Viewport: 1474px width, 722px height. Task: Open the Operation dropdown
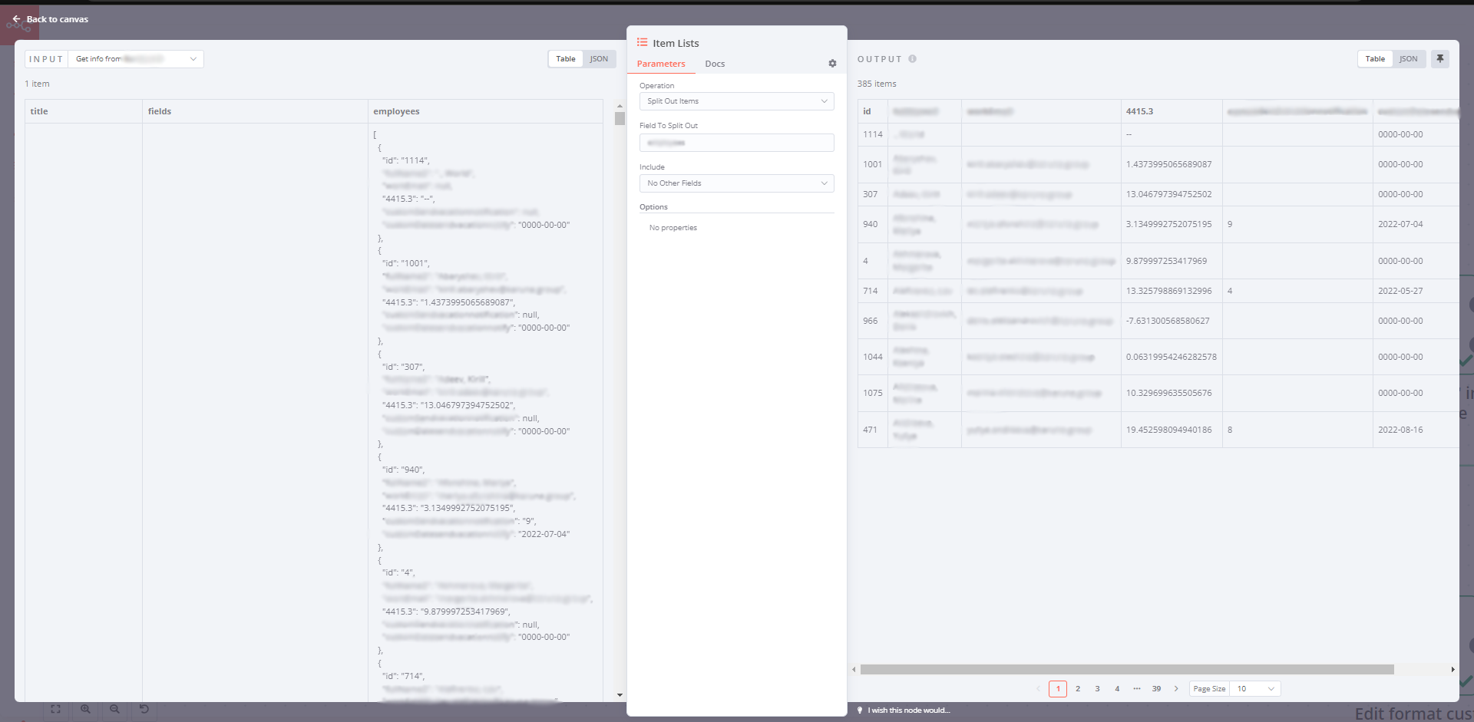pyautogui.click(x=736, y=101)
